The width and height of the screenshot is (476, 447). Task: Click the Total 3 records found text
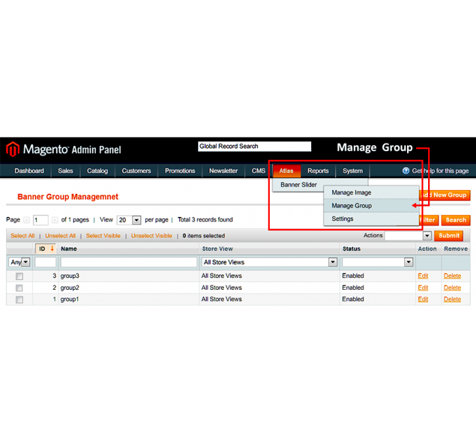206,220
